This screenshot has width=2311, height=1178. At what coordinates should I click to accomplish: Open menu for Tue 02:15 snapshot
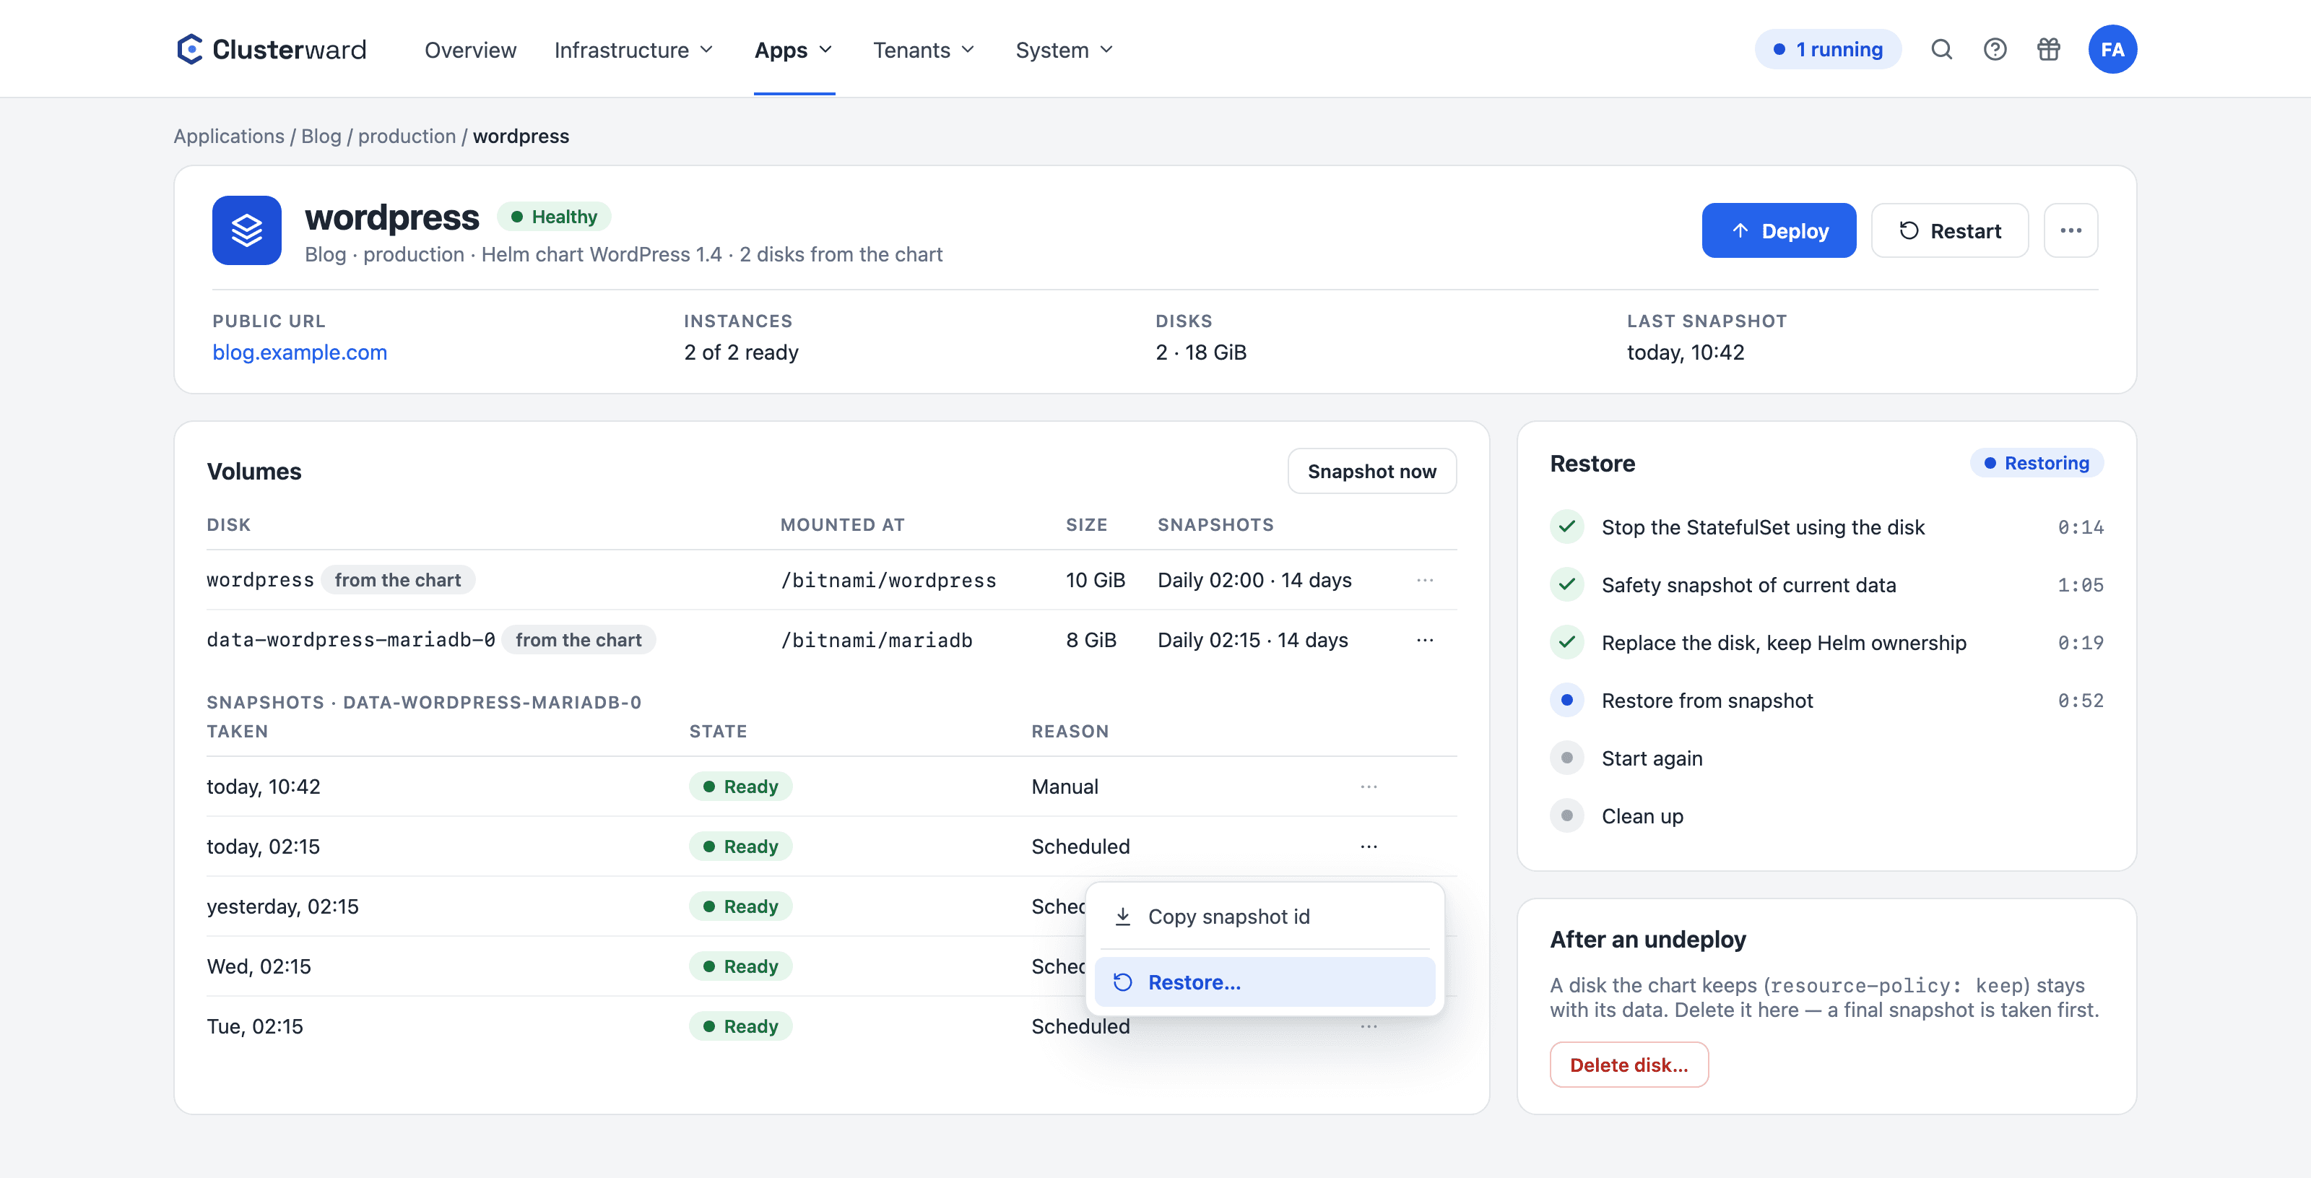[1368, 1026]
